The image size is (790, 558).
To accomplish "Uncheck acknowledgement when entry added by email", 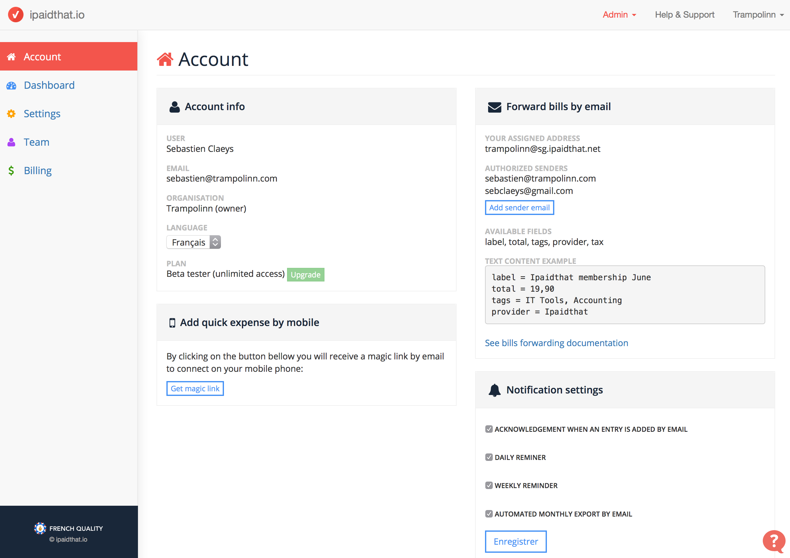I will 489,429.
